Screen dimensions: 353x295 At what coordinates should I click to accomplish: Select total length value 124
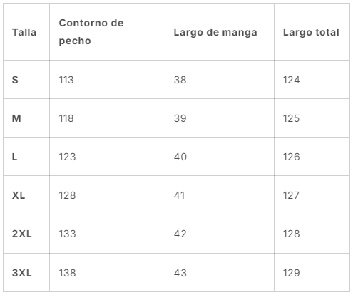[291, 80]
